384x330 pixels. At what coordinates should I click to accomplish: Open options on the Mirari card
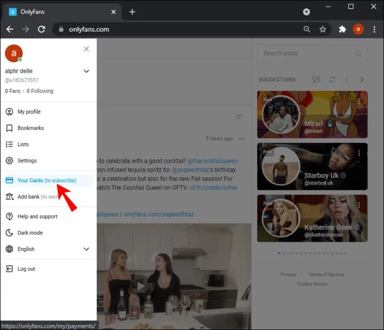[359, 101]
